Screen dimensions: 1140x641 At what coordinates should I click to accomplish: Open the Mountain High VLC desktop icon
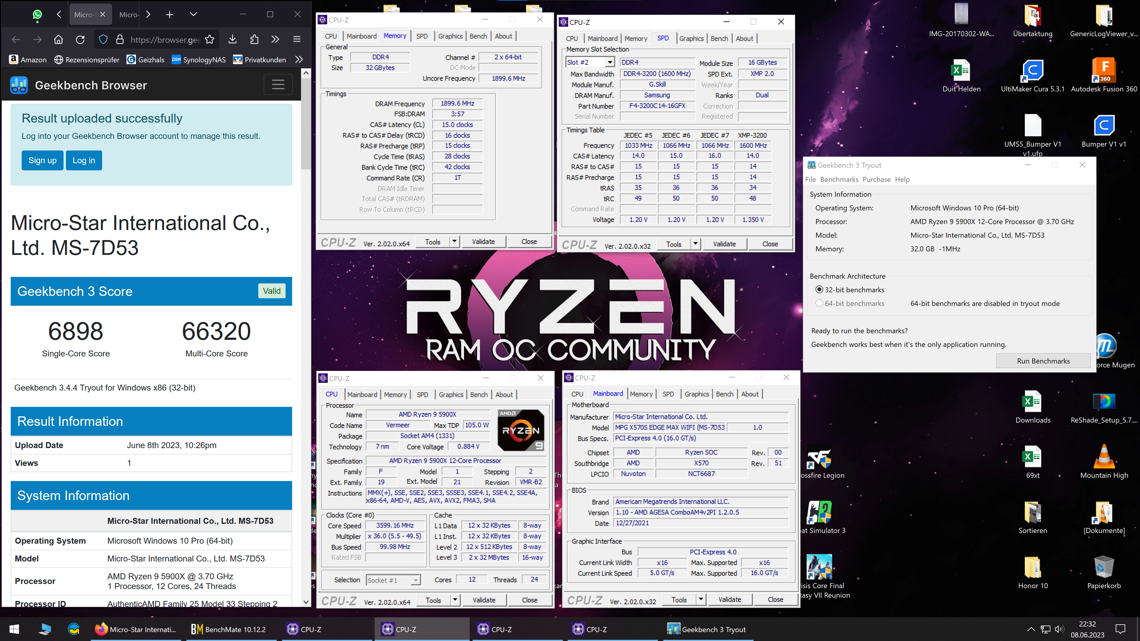tap(1104, 462)
